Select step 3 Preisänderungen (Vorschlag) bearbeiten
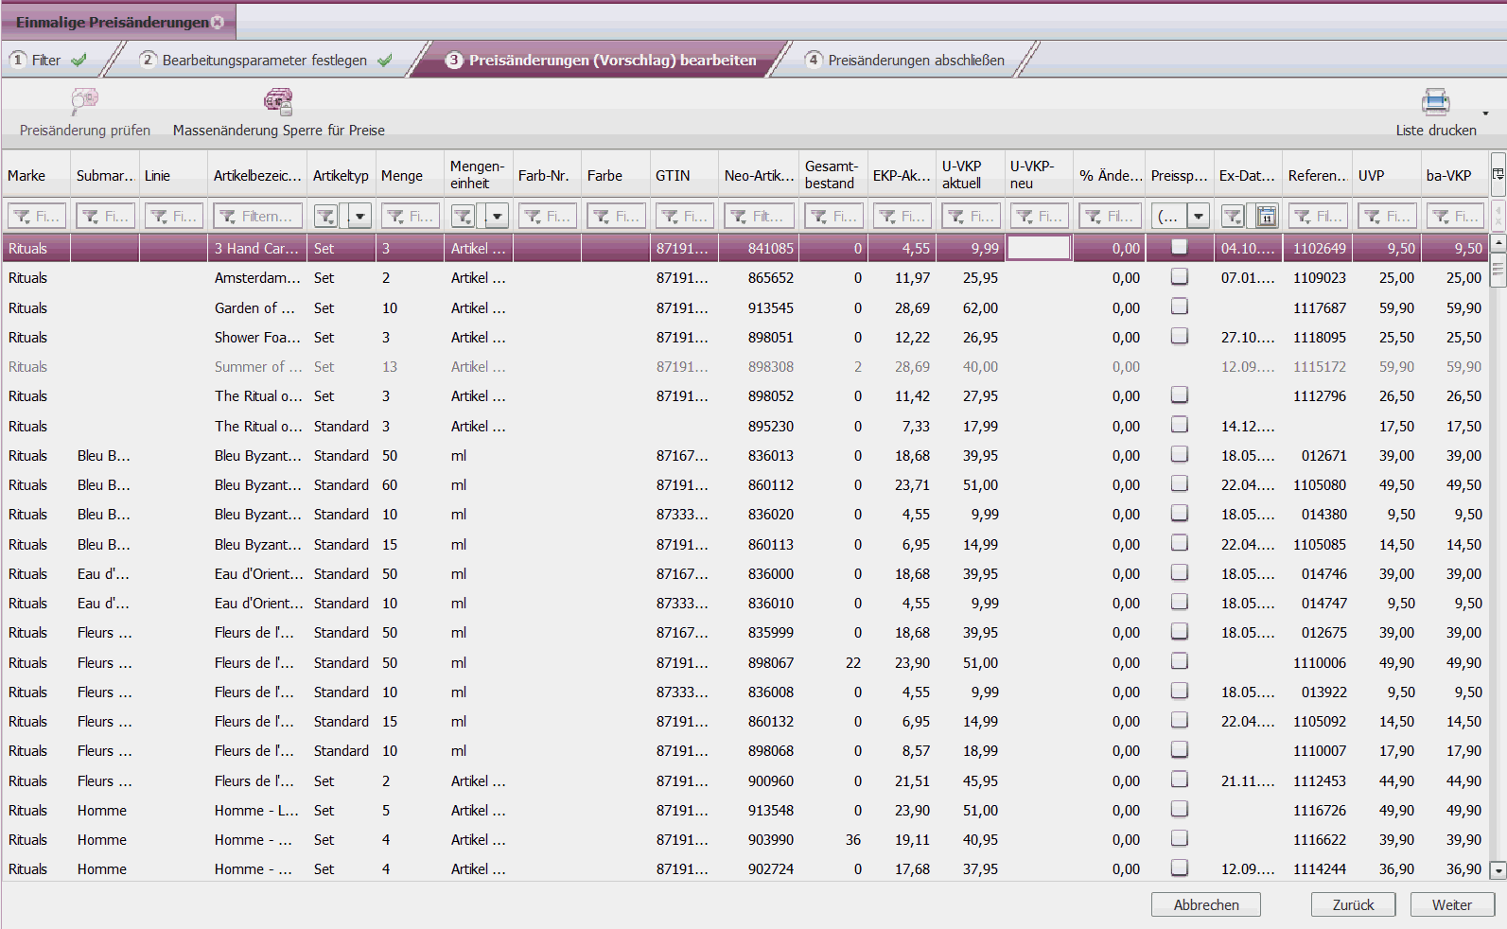The width and height of the screenshot is (1507, 929). [x=602, y=60]
